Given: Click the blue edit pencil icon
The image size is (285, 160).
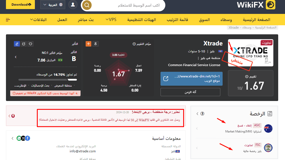Looking at the screenshot, I should (17, 44).
